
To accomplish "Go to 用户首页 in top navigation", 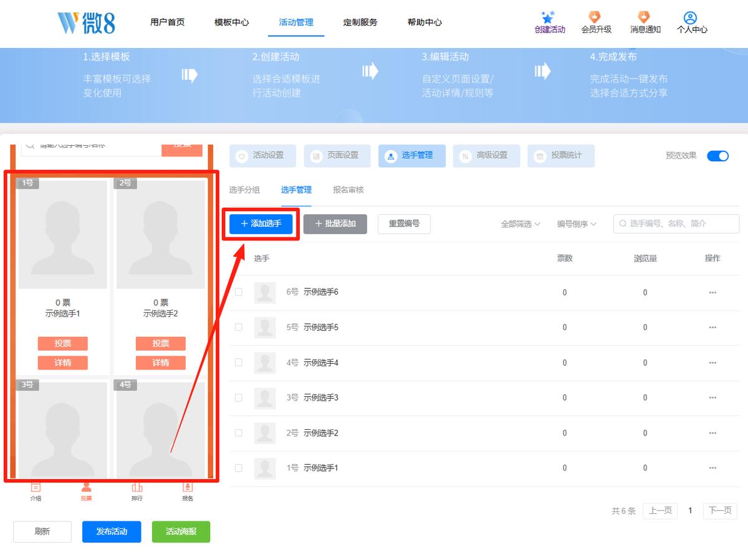I will [167, 22].
